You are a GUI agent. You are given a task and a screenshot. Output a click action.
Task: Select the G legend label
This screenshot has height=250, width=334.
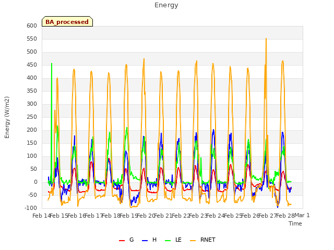click(x=132, y=240)
